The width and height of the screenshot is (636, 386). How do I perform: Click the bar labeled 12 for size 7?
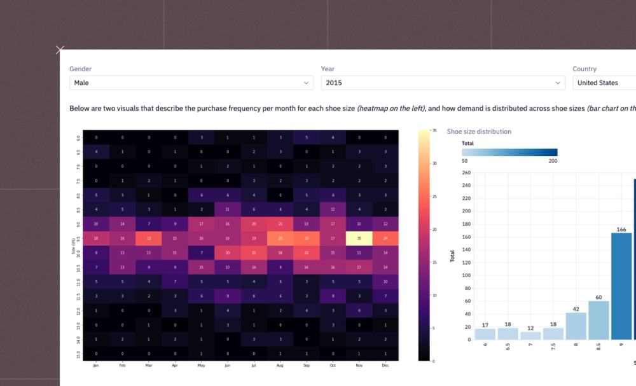[x=530, y=336]
